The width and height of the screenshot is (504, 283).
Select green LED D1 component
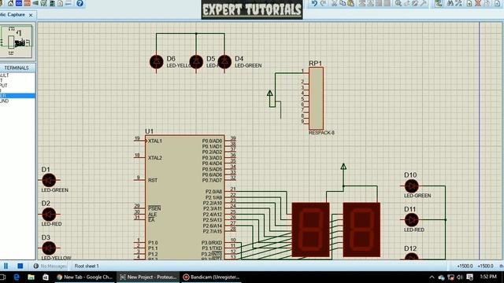pyautogui.click(x=49, y=180)
